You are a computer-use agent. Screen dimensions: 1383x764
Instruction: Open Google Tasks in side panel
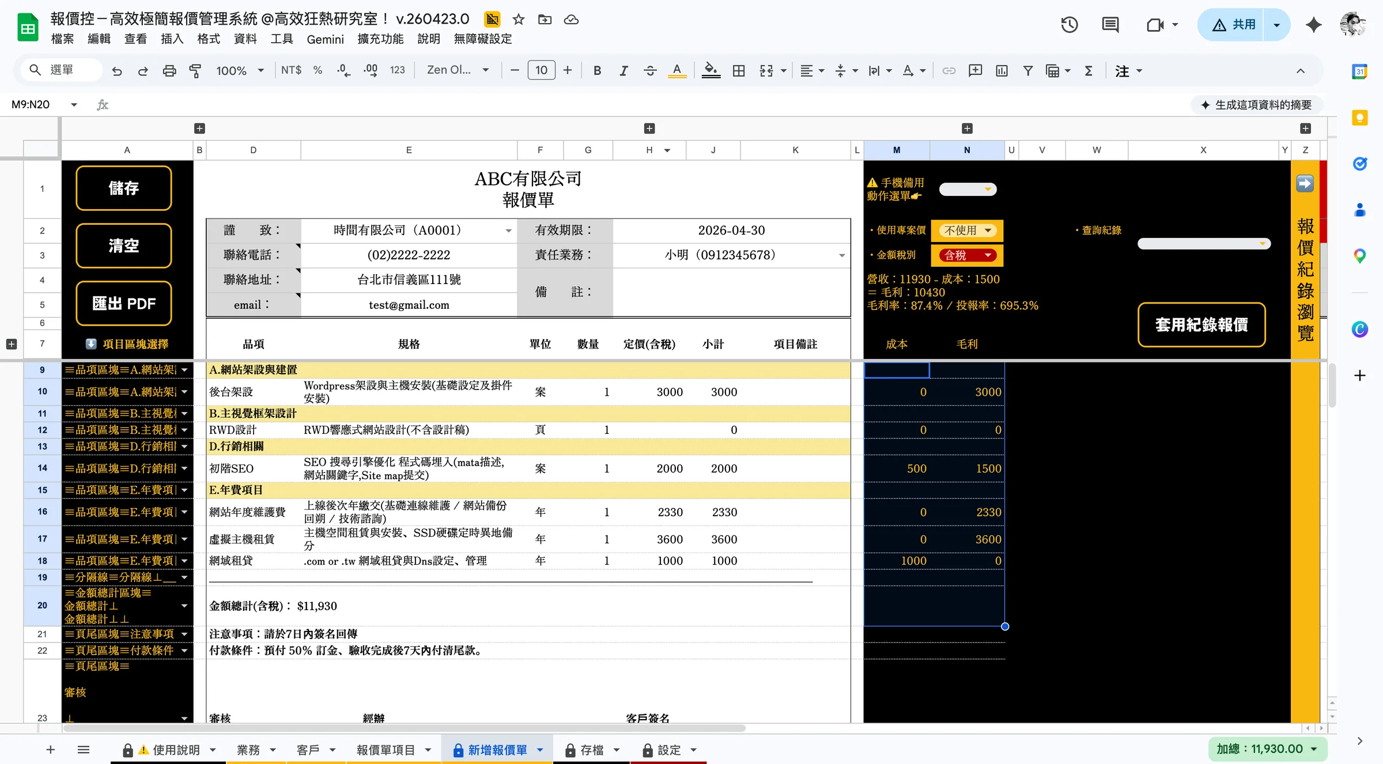tap(1359, 164)
